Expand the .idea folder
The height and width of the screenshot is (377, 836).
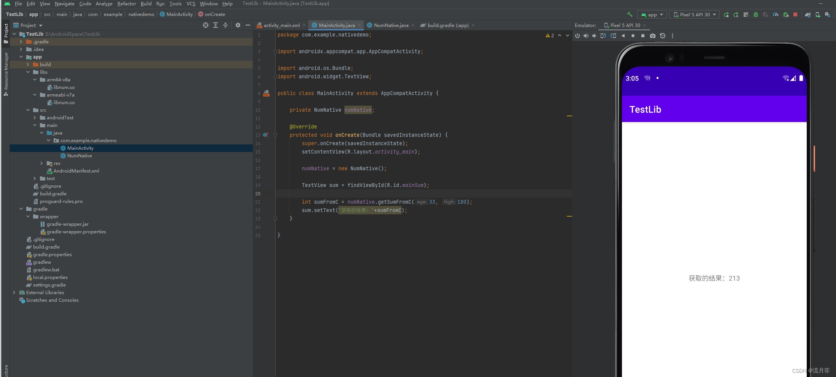(21, 49)
